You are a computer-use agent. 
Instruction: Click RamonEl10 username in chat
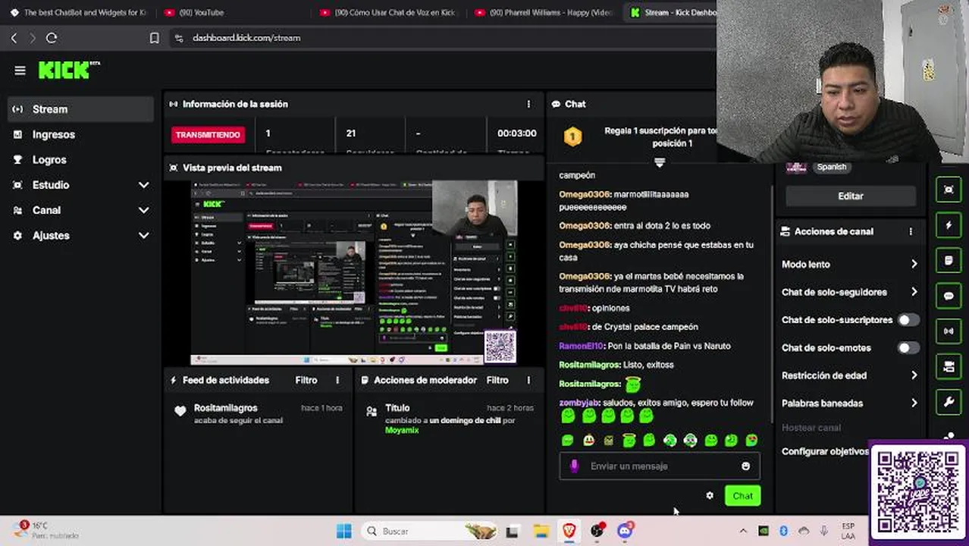(x=581, y=346)
